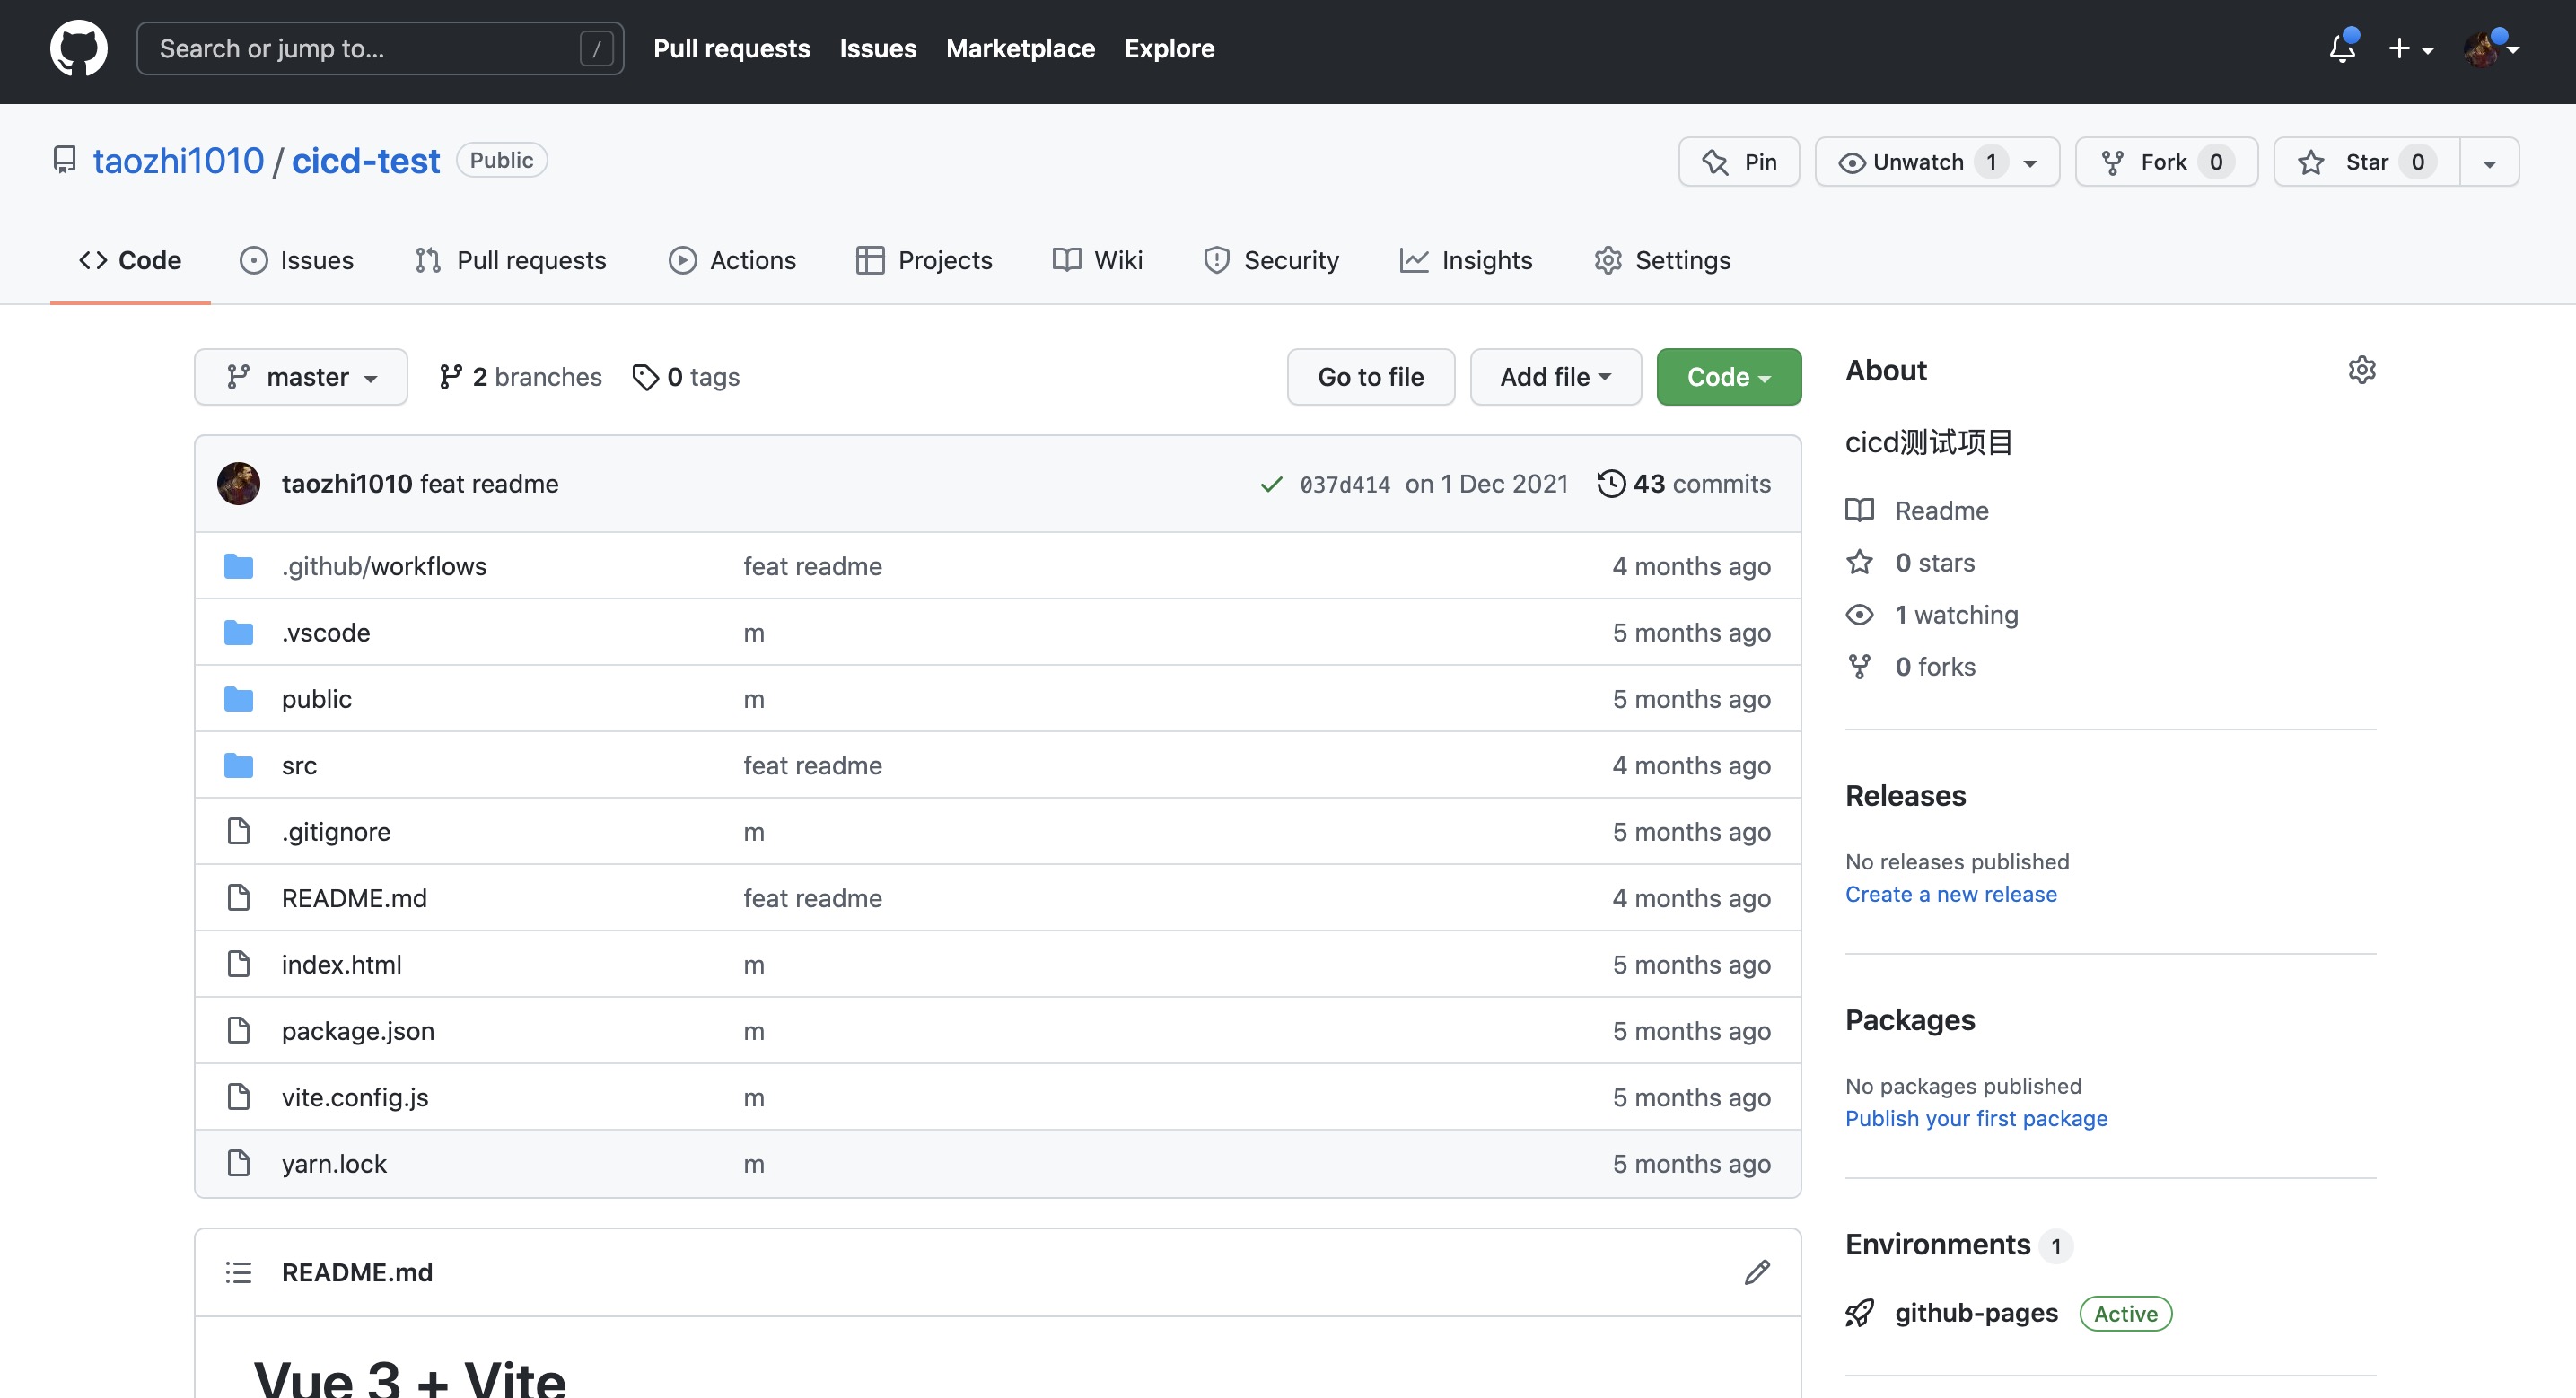Image resolution: width=2576 pixels, height=1398 pixels.
Task: Open README outline list icon
Action: click(238, 1272)
